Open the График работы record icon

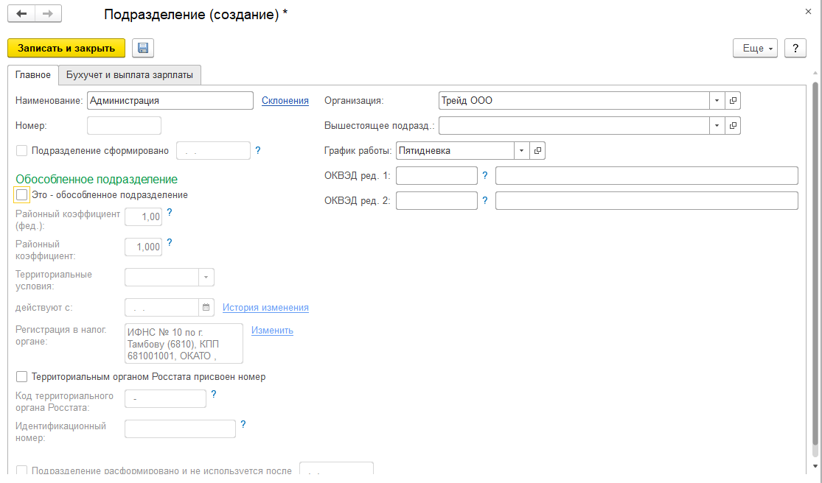[x=537, y=151]
